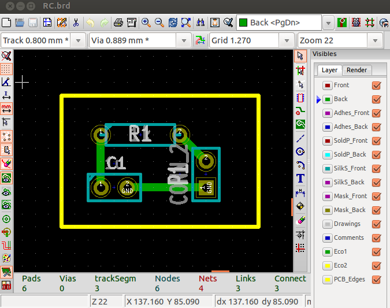Viewport: 390px width, 308px height.
Task: Save the board with floppy icon
Action: 33,23
